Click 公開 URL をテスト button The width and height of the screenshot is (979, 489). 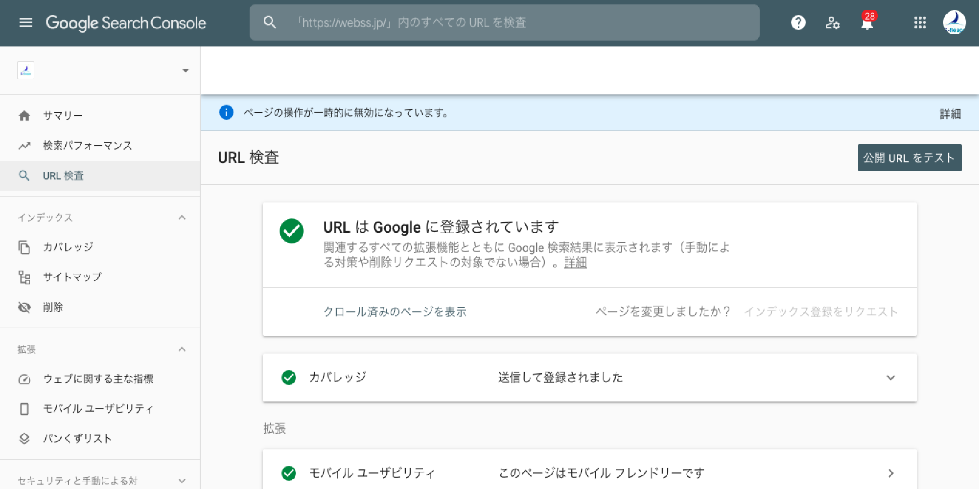coord(909,157)
